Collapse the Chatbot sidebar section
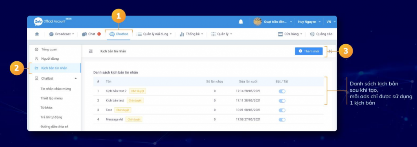The width and height of the screenshot is (417, 147). coord(75,78)
